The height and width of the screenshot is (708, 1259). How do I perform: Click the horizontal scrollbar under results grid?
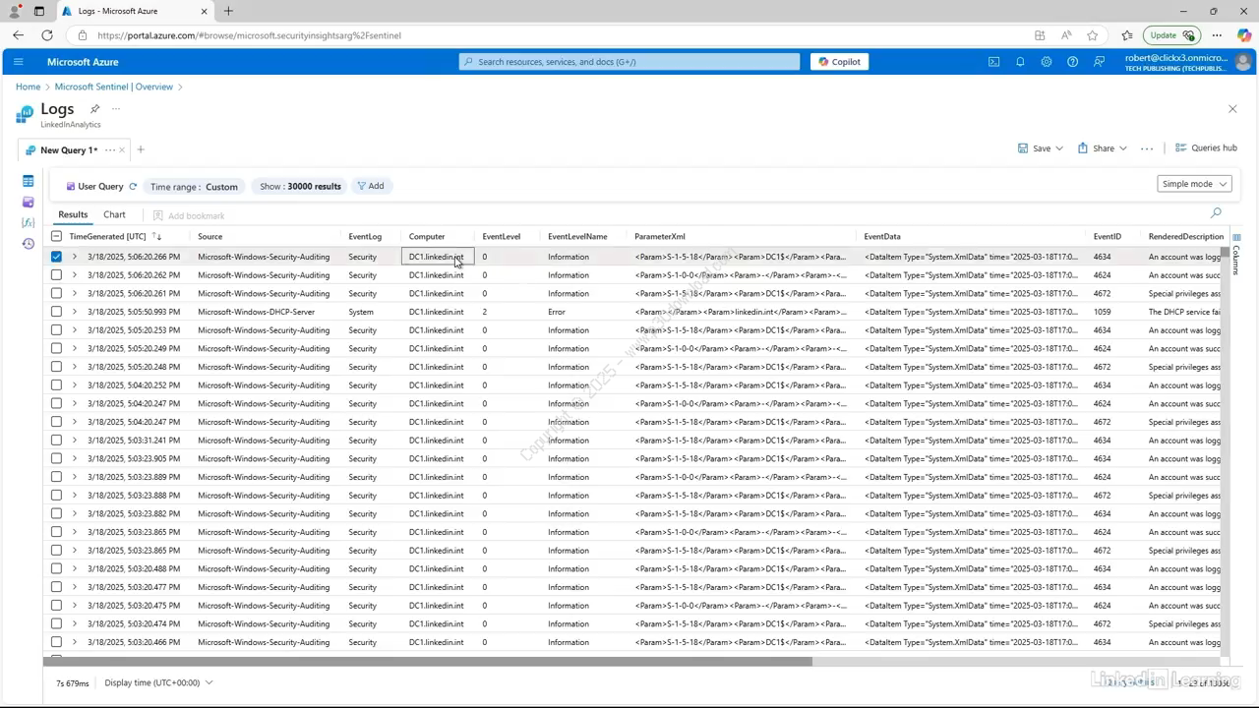click(x=428, y=661)
